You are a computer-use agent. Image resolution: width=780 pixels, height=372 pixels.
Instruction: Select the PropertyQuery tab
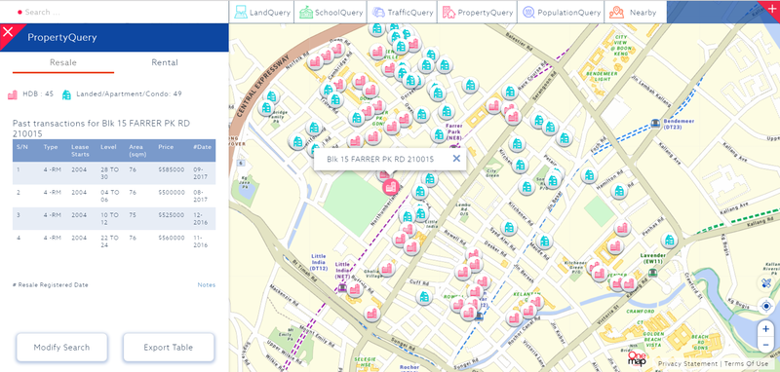tap(478, 13)
